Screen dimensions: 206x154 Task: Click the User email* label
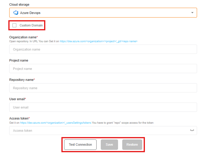coord(18,99)
